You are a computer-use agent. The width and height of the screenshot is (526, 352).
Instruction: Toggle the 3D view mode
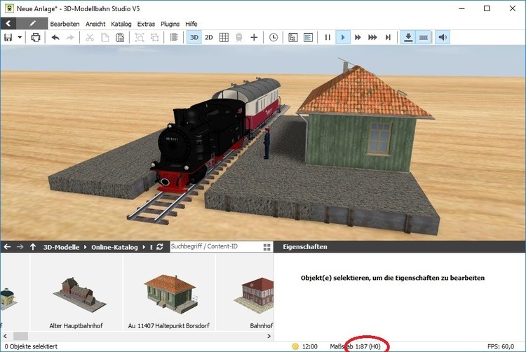point(194,37)
